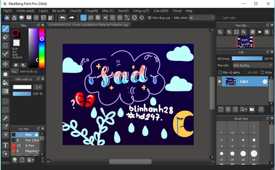The image size is (275, 170).
Task: Enable curve snap icon
Action: (x=127, y=17)
